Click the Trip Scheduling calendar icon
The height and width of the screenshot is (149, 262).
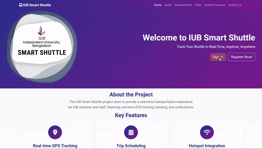point(131,132)
